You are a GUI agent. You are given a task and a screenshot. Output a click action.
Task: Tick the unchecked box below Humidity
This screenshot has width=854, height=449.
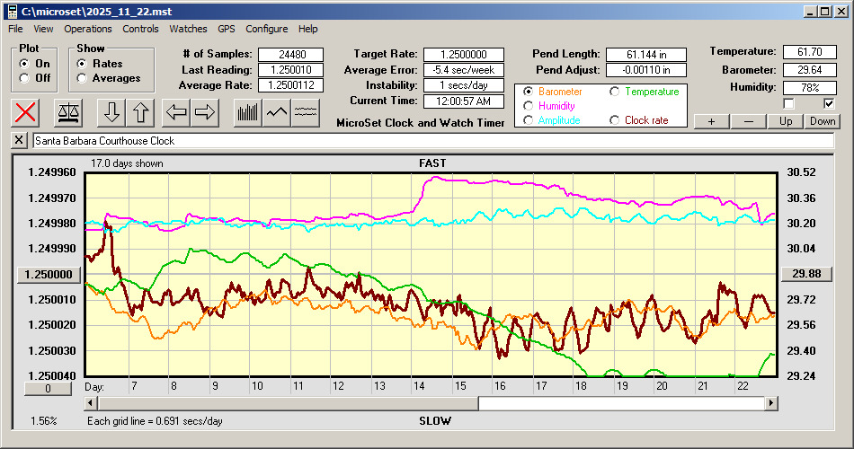pos(788,103)
